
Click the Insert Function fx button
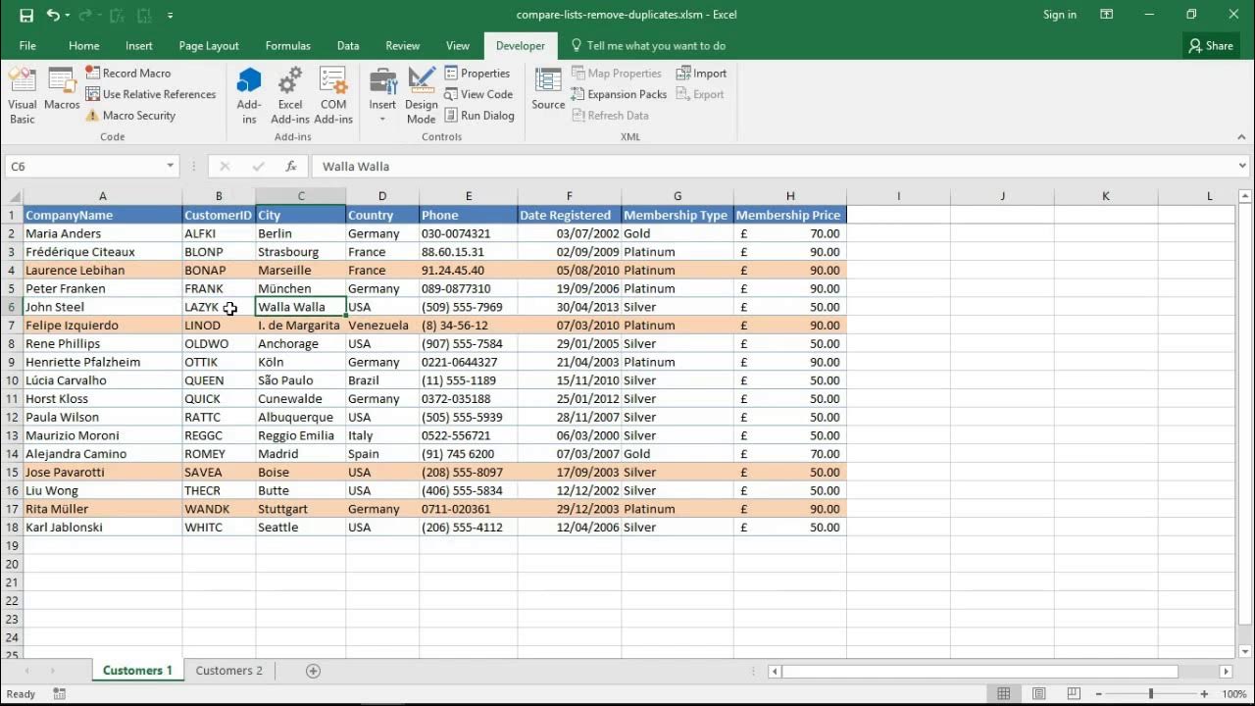click(x=291, y=167)
